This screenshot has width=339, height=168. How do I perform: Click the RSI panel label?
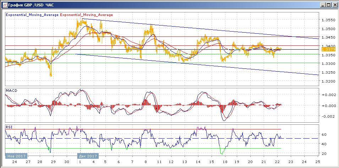[x=9, y=127]
